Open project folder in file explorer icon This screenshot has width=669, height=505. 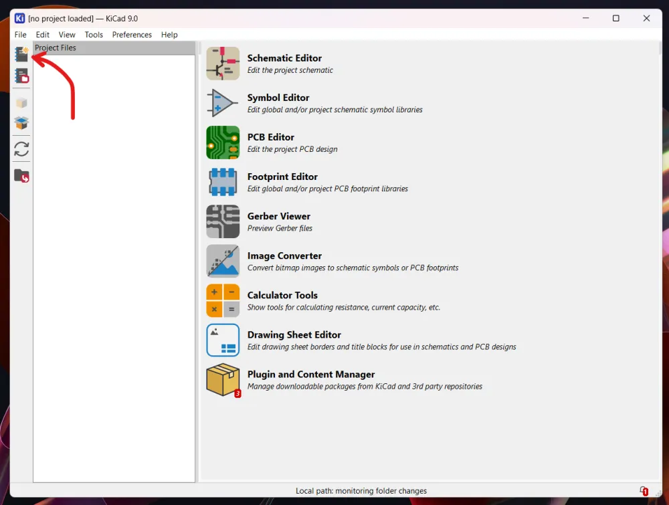pos(21,176)
